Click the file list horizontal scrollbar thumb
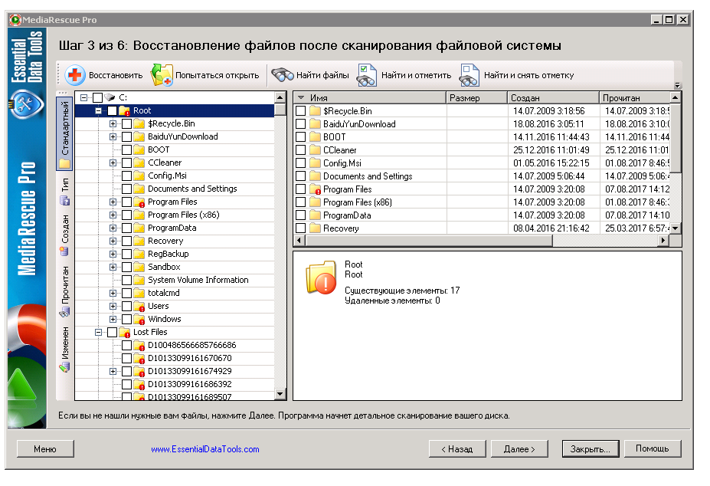This screenshot has height=486, width=710. point(427,240)
